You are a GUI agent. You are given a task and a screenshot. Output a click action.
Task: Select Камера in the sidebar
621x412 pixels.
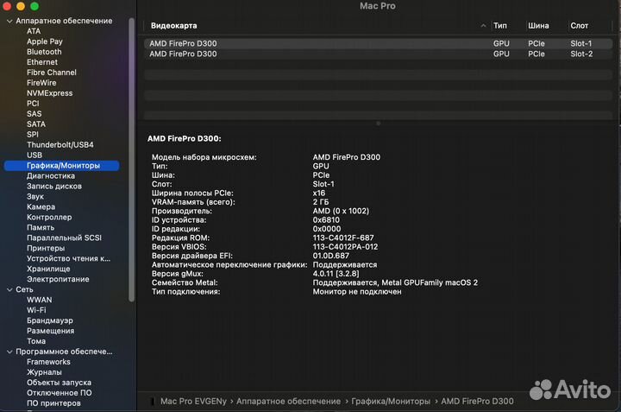(x=41, y=206)
